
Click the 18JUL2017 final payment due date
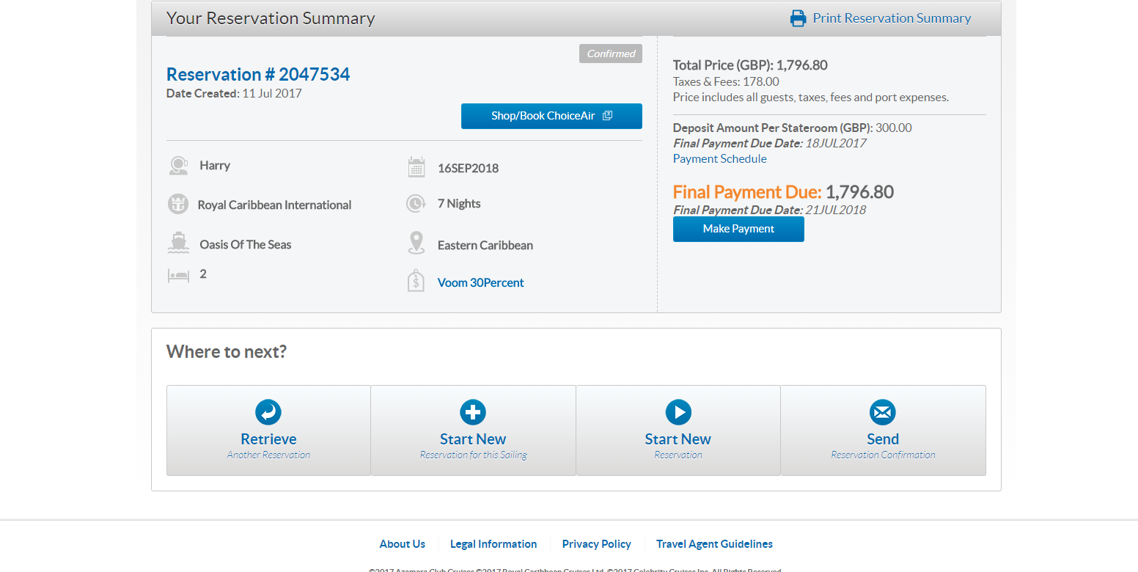(x=836, y=144)
